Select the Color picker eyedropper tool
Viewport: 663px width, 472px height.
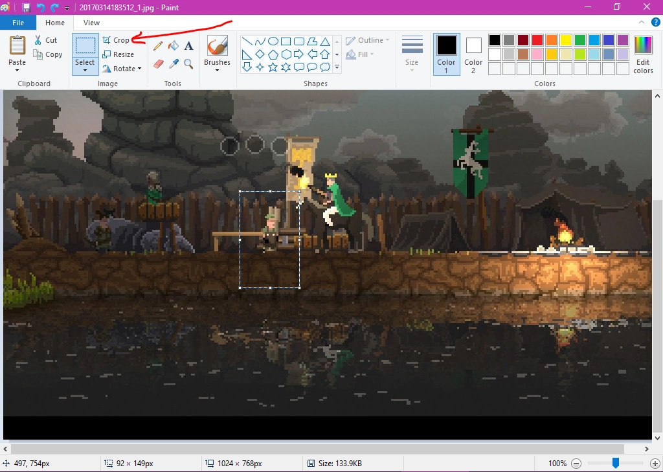(x=174, y=64)
